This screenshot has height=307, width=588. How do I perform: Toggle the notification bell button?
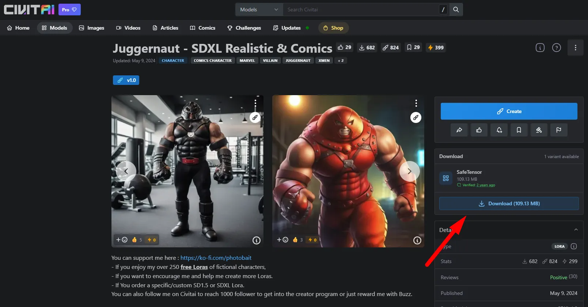pyautogui.click(x=499, y=130)
